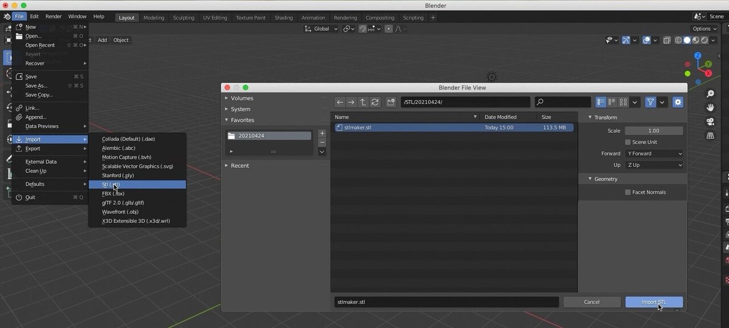Click the stlmaker.stl filename field

coord(447,302)
